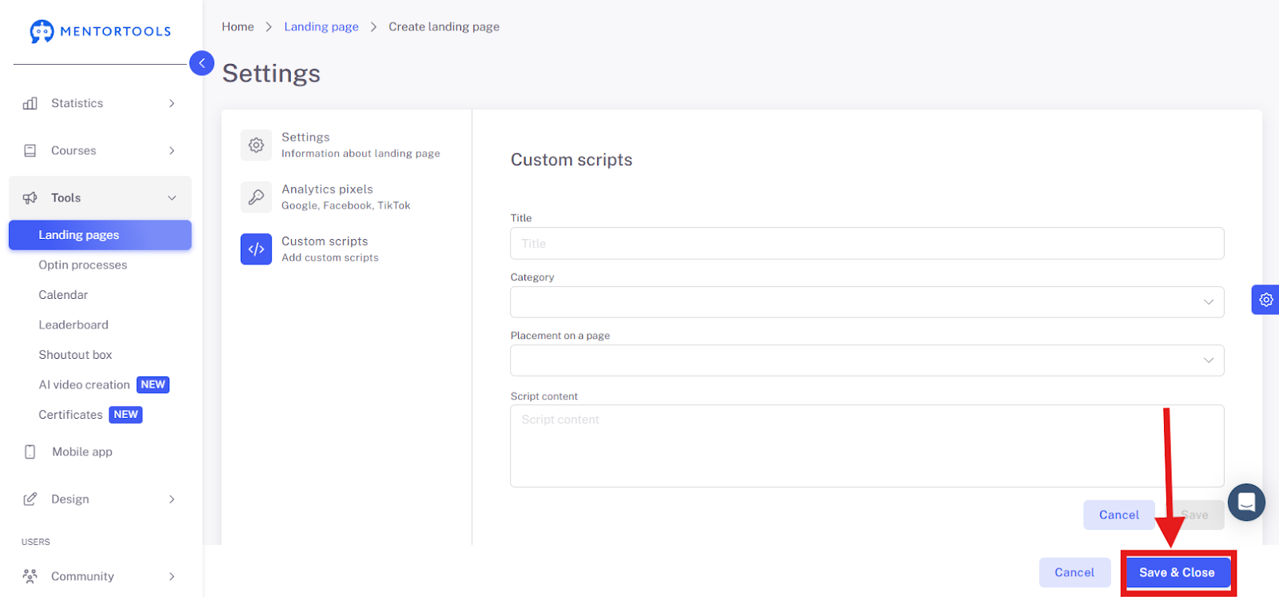
Task: Collapse the Tools menu chevron
Action: 172,198
